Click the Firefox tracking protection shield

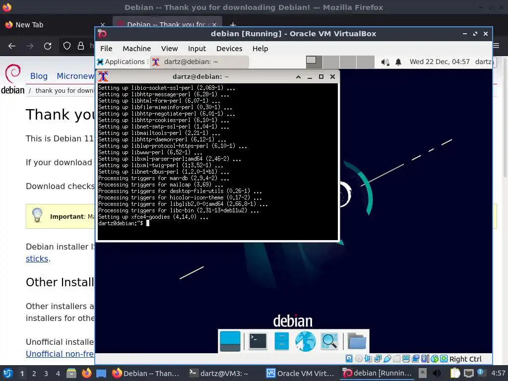coord(67,46)
